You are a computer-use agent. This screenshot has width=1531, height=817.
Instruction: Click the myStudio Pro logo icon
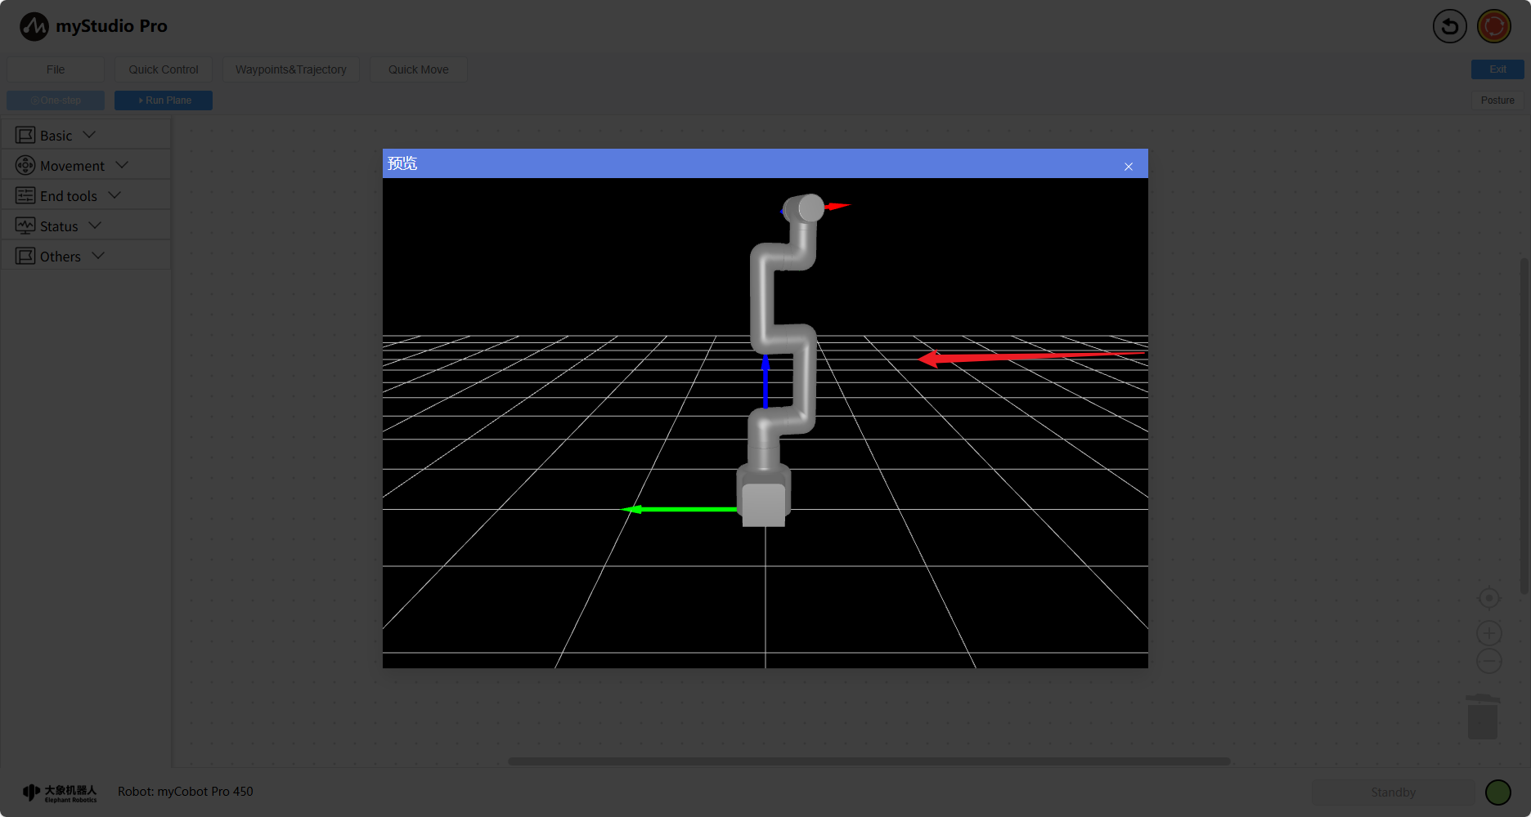tap(34, 26)
